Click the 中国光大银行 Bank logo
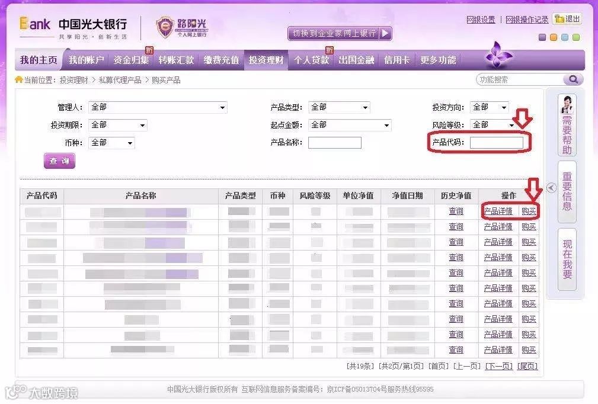The image size is (598, 404). pyautogui.click(x=73, y=28)
